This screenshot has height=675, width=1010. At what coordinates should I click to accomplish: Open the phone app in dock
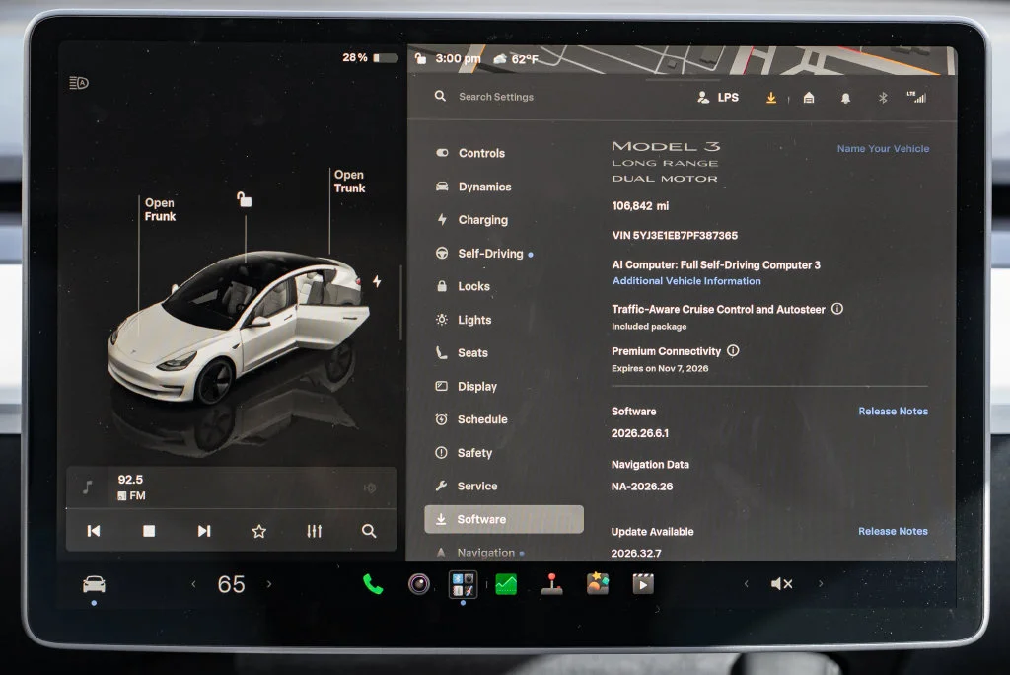pyautogui.click(x=373, y=584)
